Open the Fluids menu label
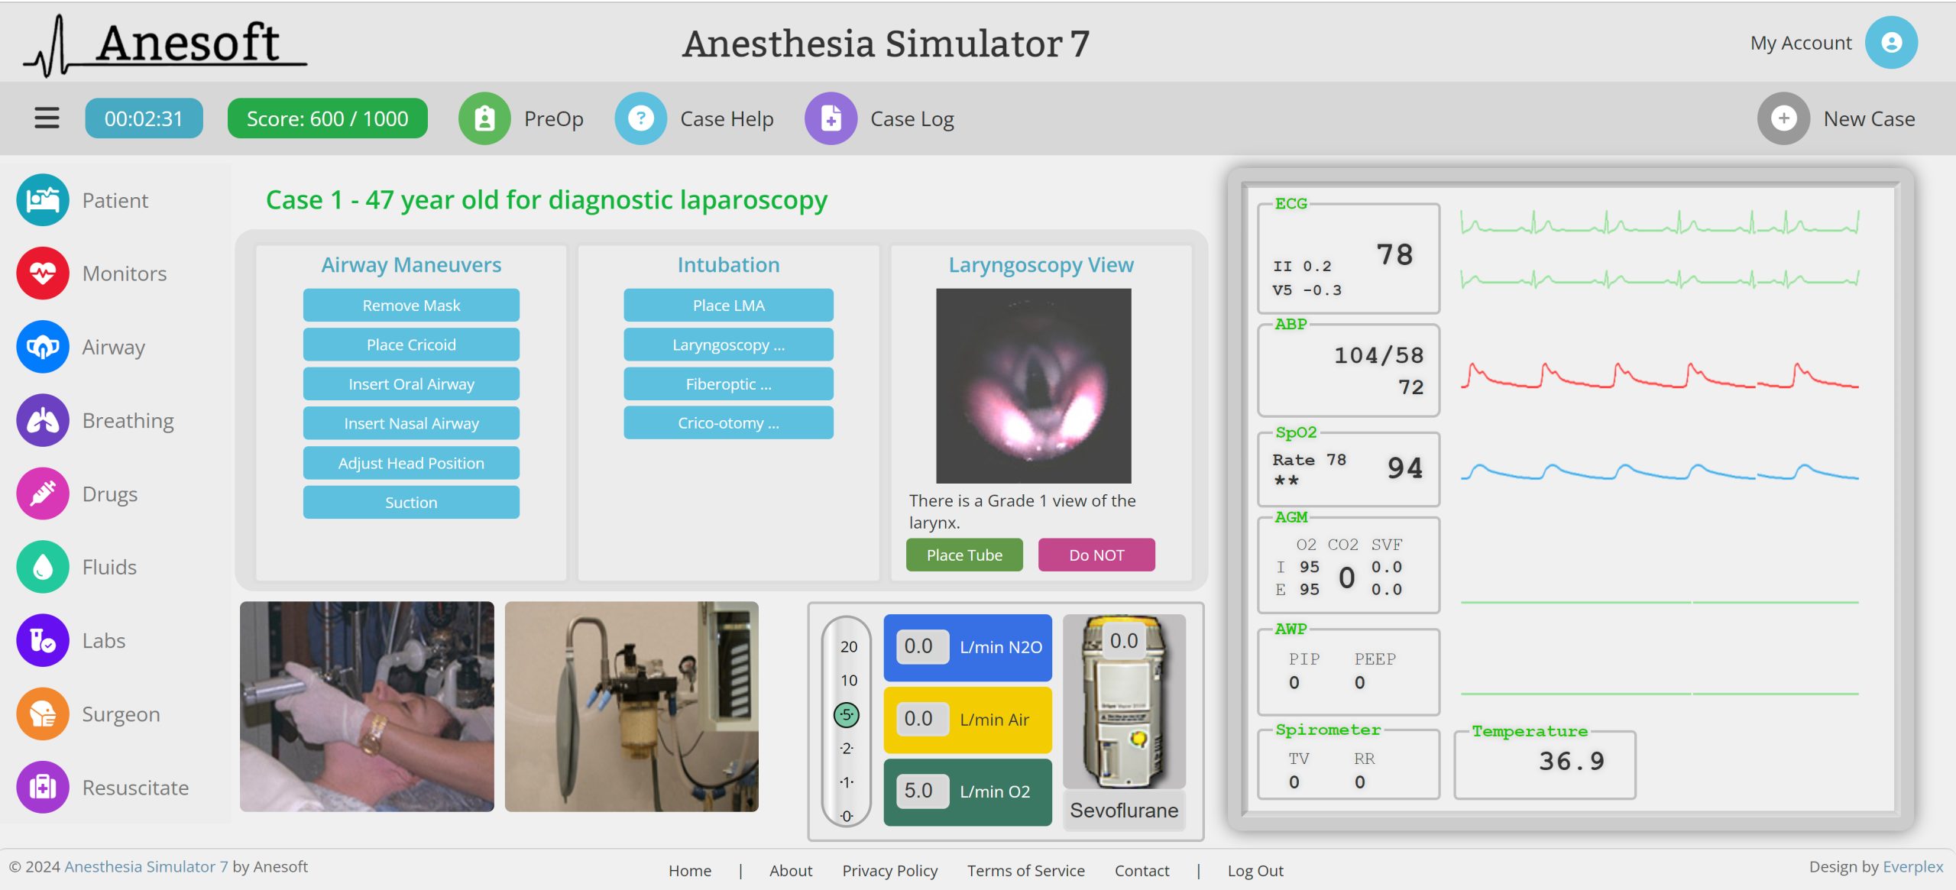This screenshot has height=890, width=1956. 109,567
